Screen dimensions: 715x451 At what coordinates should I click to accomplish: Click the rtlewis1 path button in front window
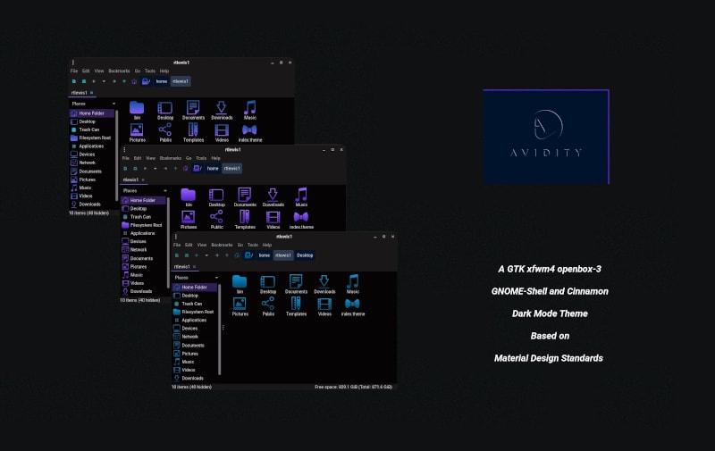(x=282, y=255)
